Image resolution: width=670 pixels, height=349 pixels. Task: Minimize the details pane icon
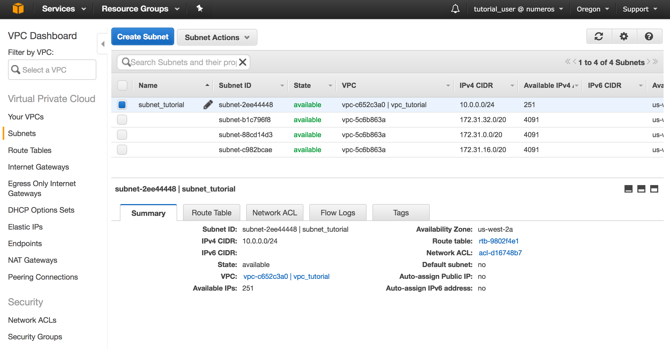pyautogui.click(x=628, y=189)
